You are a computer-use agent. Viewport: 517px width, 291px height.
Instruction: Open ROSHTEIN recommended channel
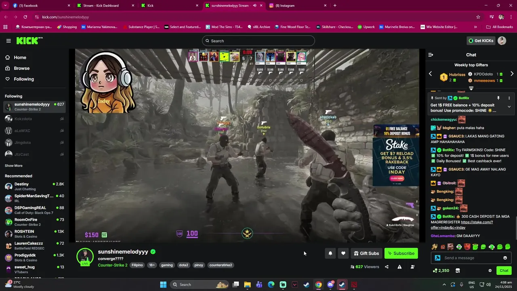34,234
